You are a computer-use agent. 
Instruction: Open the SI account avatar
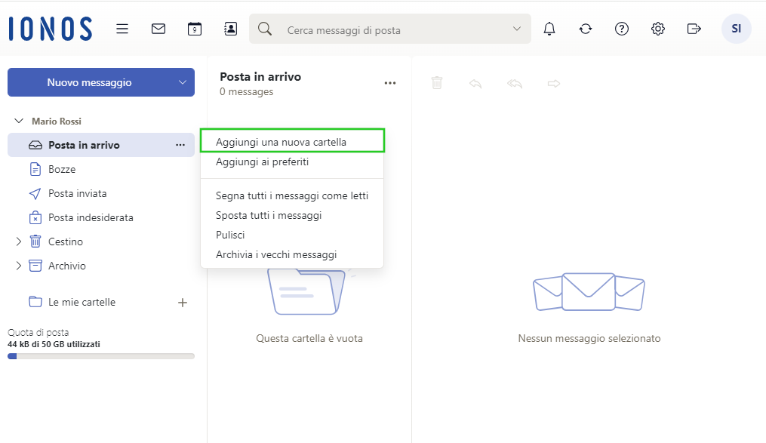[x=737, y=29]
